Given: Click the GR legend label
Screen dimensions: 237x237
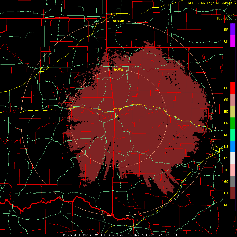Looking at the screenshot, I should pos(226,100).
